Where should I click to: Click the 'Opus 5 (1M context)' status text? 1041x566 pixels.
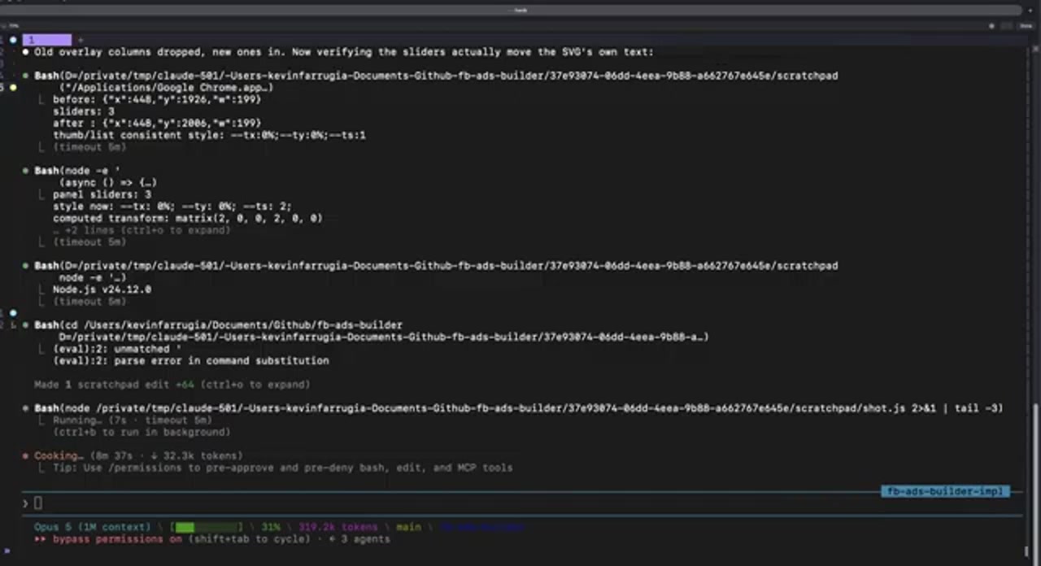(x=92, y=527)
